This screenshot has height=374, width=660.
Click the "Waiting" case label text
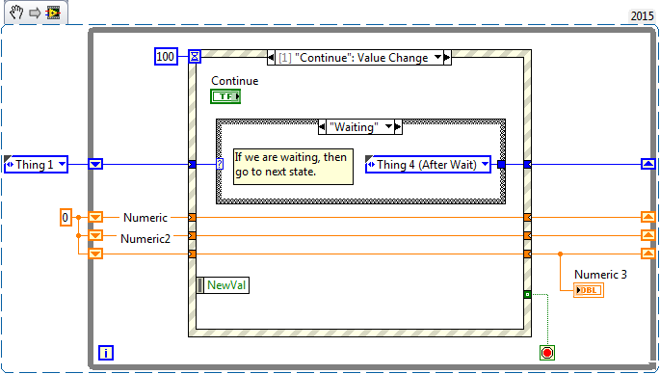[x=354, y=127]
